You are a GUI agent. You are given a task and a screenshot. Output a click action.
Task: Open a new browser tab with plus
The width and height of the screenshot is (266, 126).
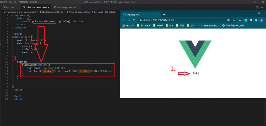click(x=164, y=14)
